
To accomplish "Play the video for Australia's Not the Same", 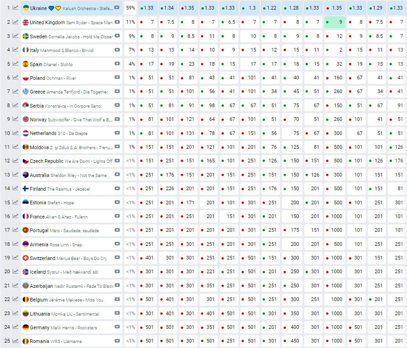I will (x=117, y=174).
